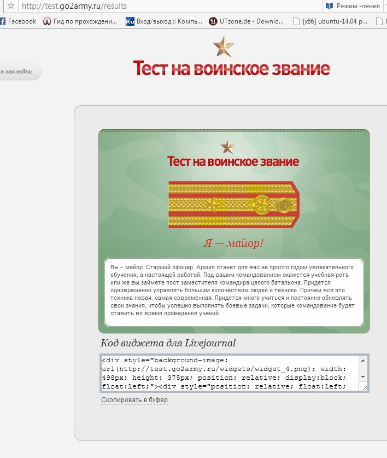Click the blue Ru bookmark favicon

[x=130, y=21]
